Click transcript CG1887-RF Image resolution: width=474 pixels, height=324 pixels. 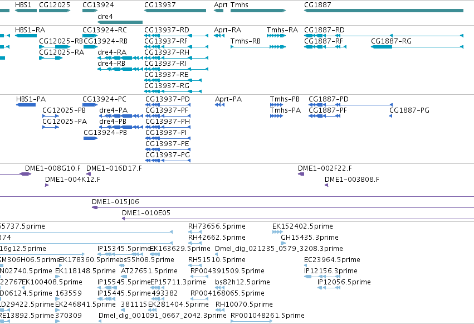click(x=324, y=41)
